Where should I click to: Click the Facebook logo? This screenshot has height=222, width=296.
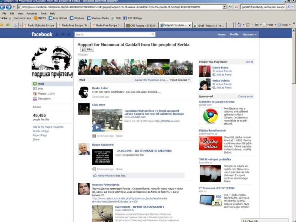point(42,34)
